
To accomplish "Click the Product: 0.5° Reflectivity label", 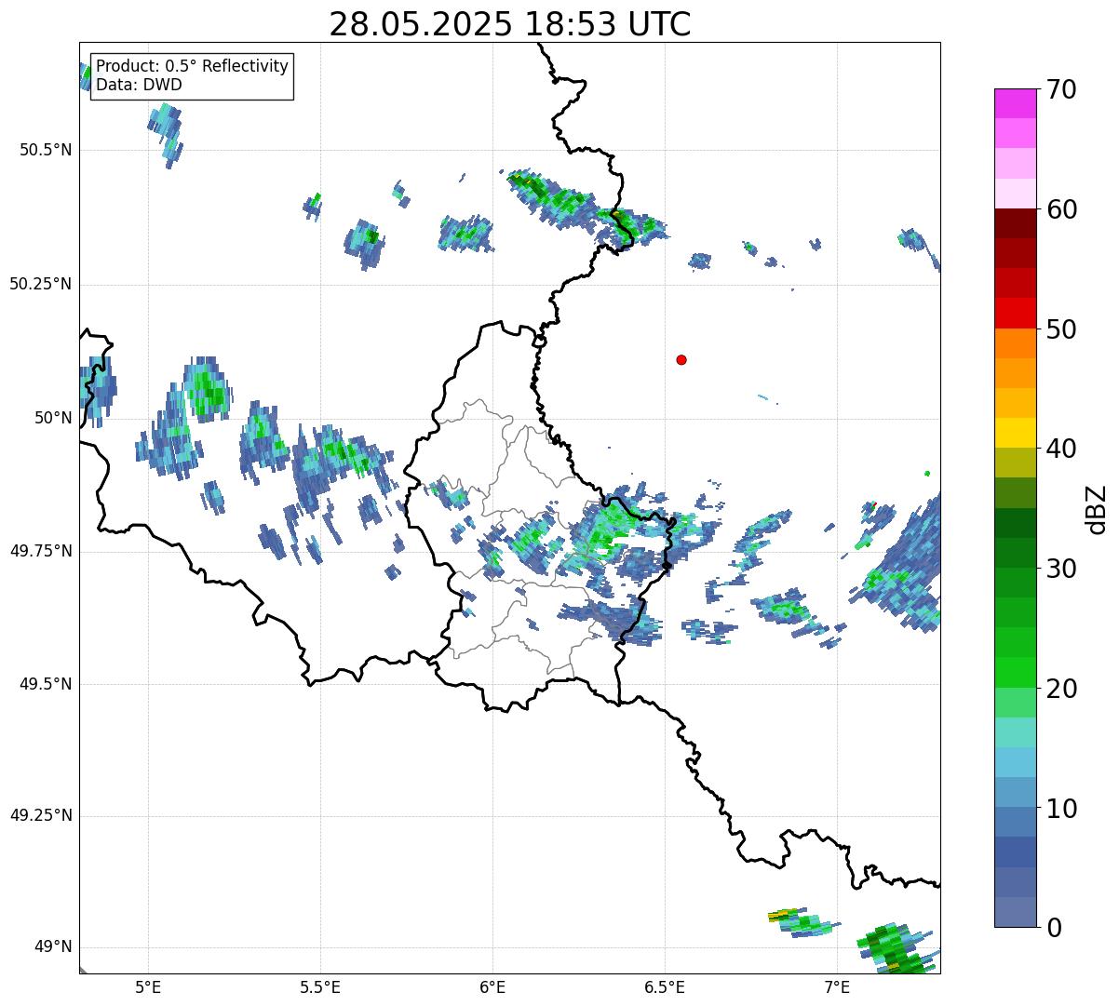I will coord(193,67).
